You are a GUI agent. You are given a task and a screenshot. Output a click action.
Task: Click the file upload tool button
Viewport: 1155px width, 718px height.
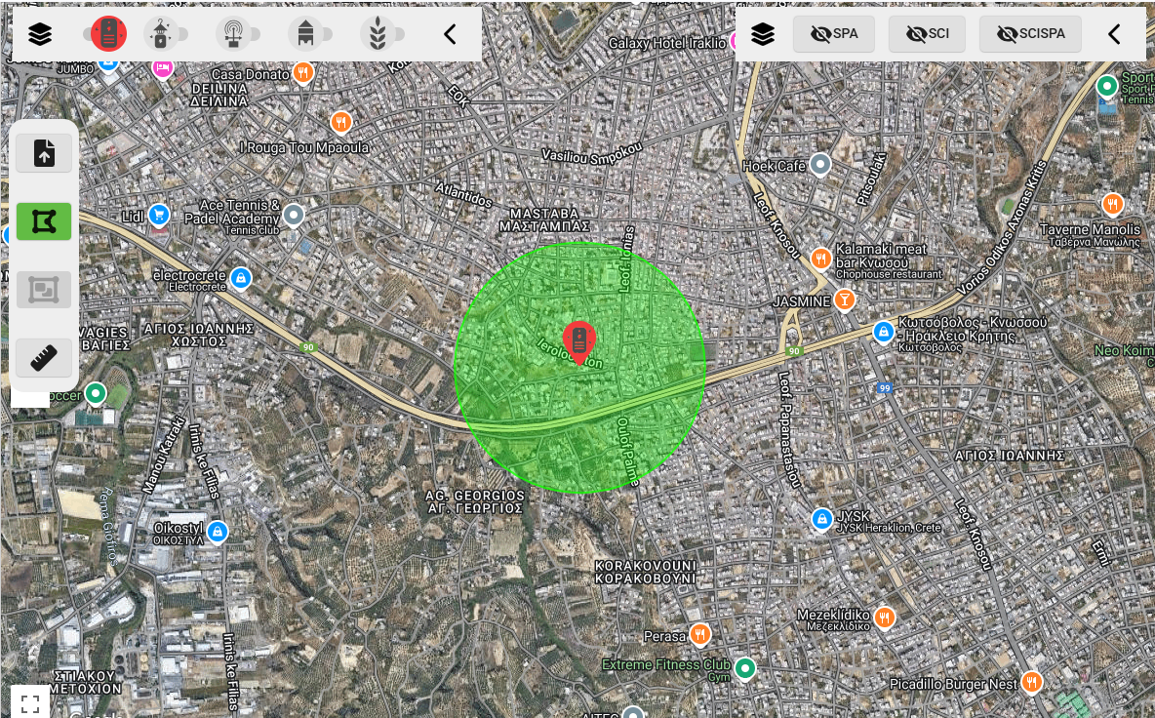(44, 153)
